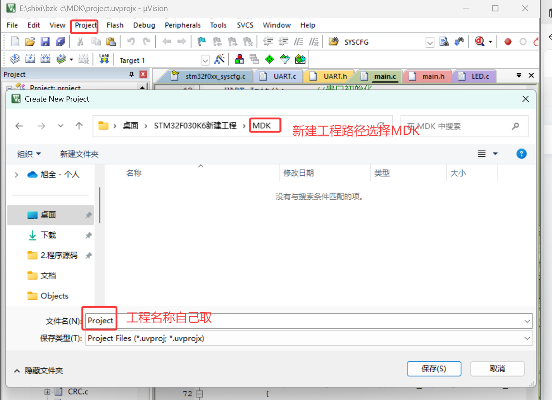Click the Manage Project Items icon
The width and height of the screenshot is (552, 400).
tap(240, 59)
